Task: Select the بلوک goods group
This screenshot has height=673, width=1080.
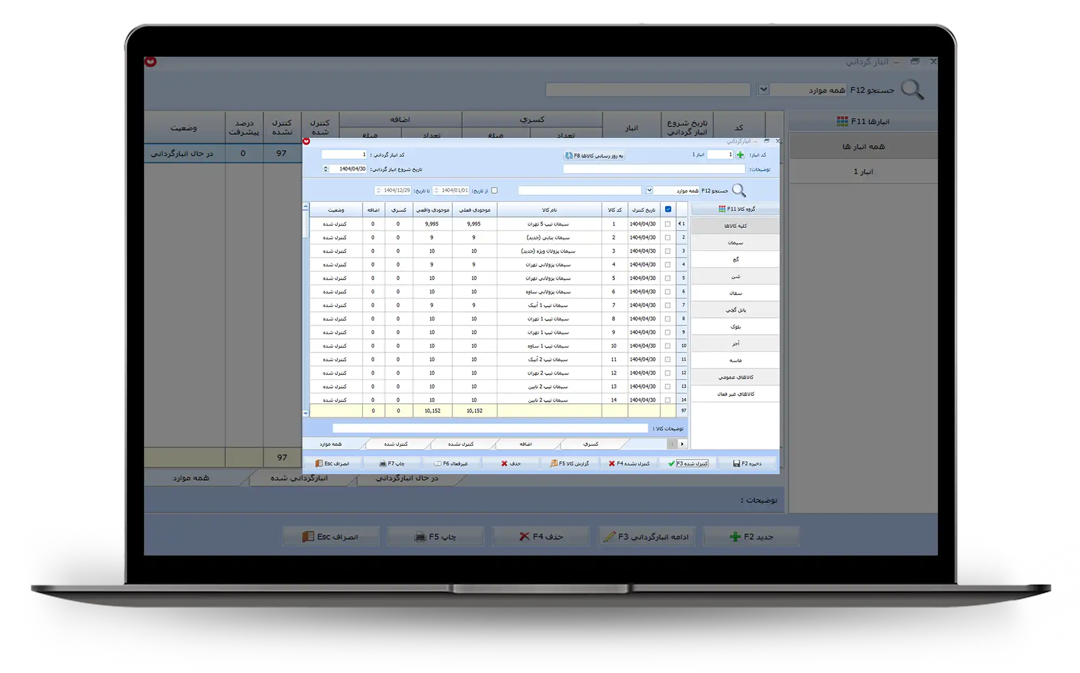Action: click(x=735, y=327)
